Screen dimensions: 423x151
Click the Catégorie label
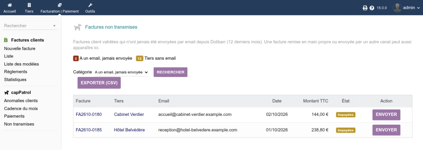(82, 72)
